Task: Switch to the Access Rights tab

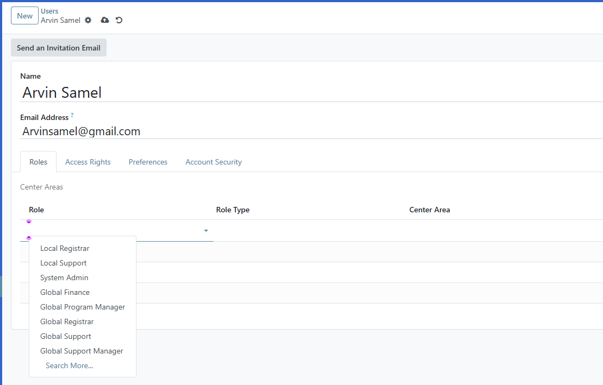Action: click(x=88, y=161)
